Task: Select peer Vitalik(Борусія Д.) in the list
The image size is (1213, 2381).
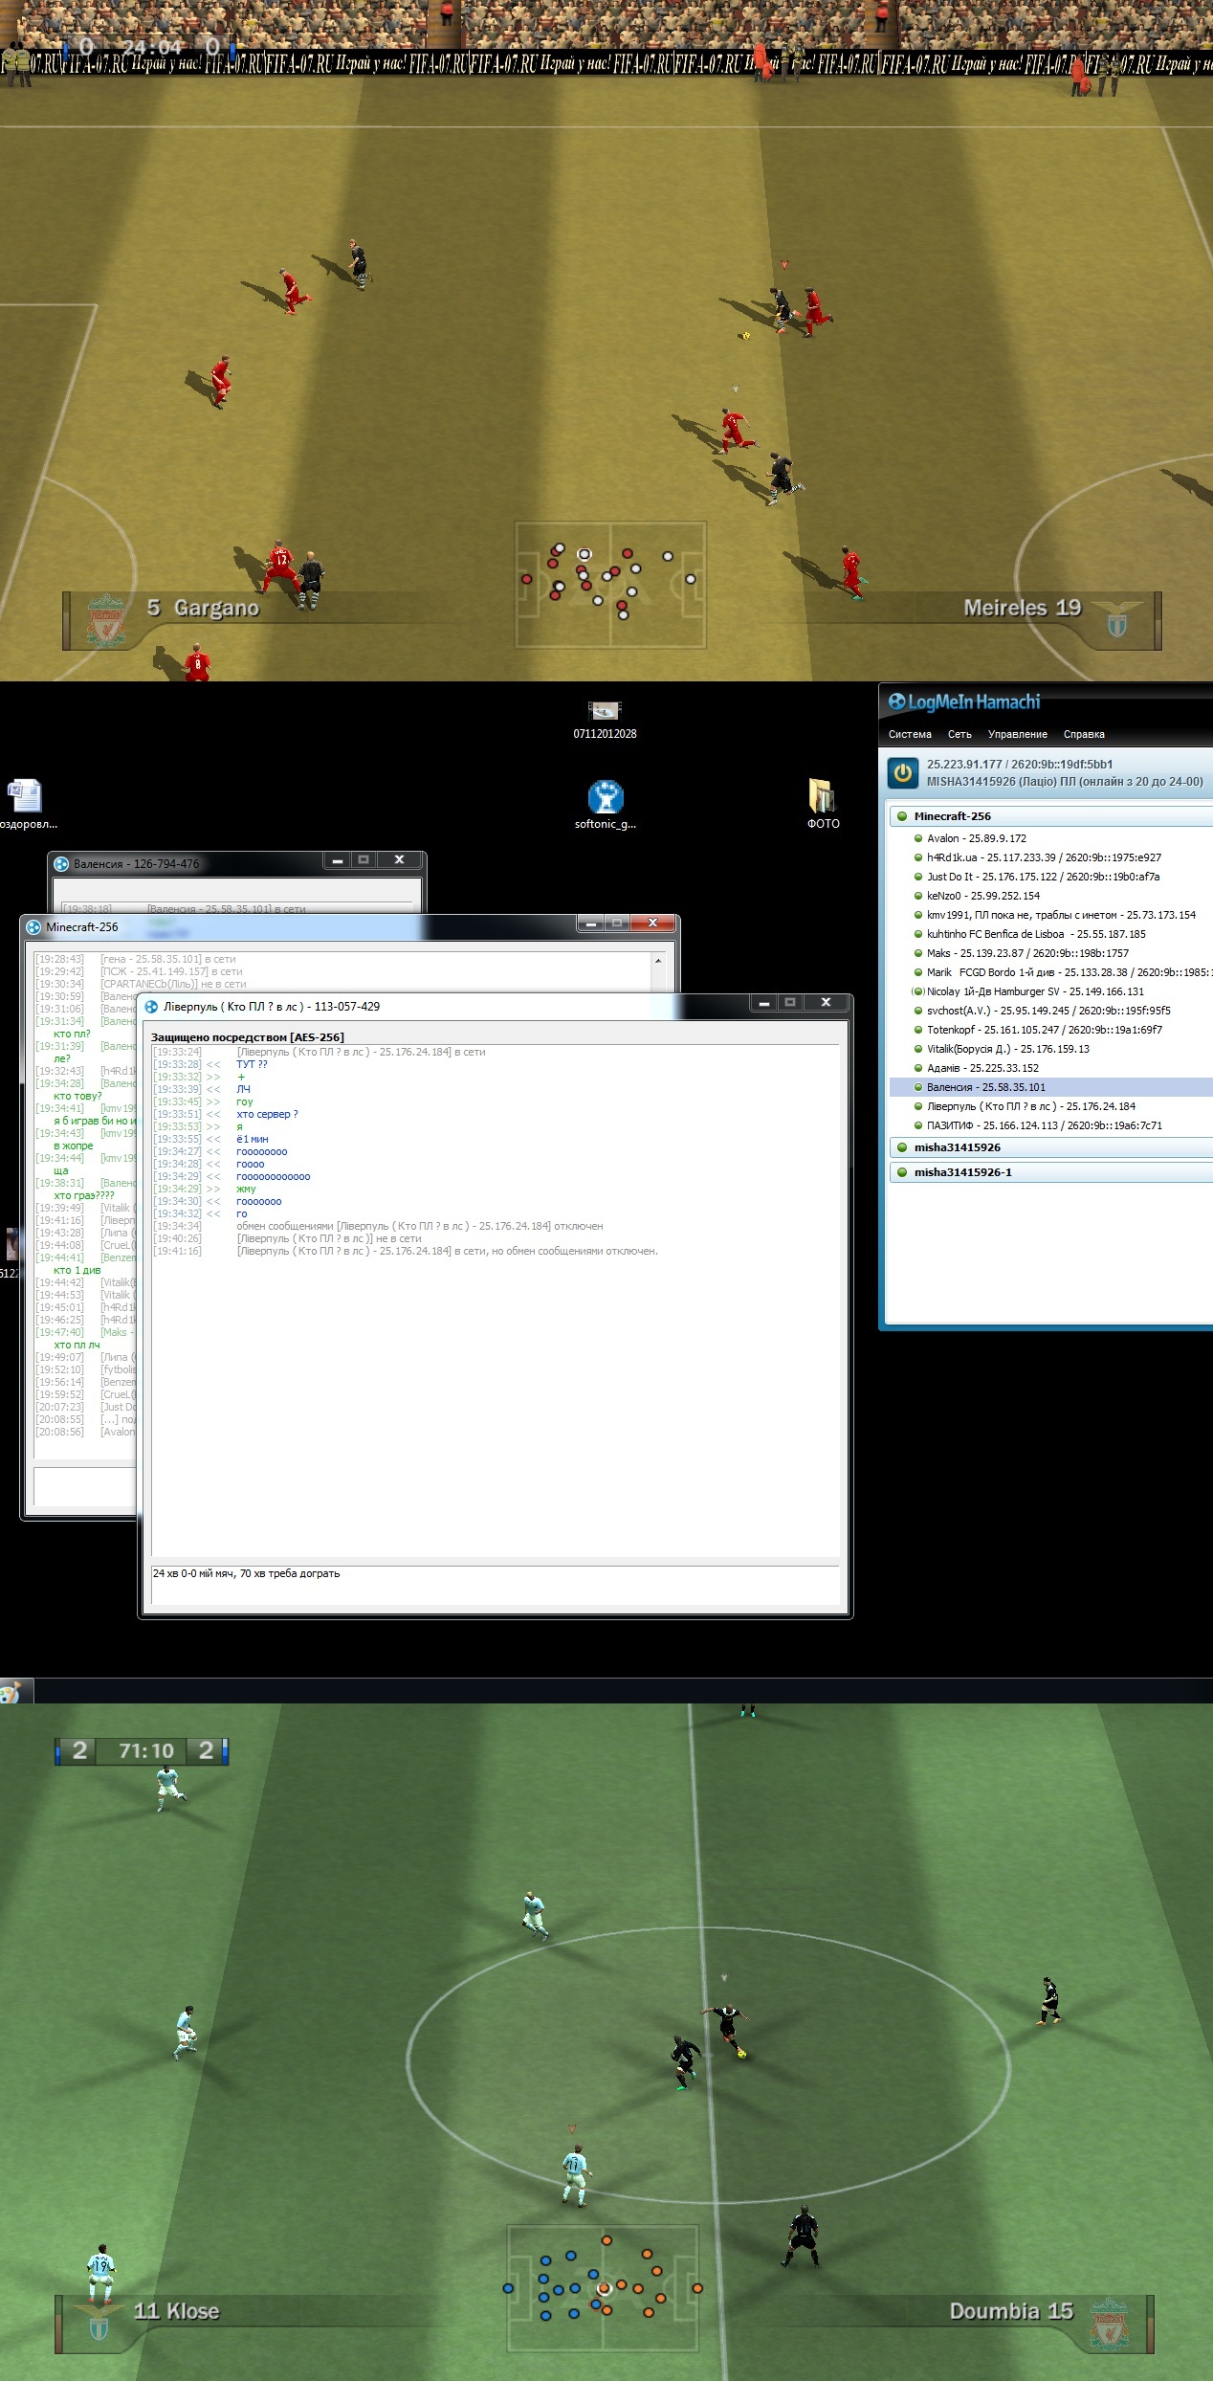Action: [x=1051, y=1049]
